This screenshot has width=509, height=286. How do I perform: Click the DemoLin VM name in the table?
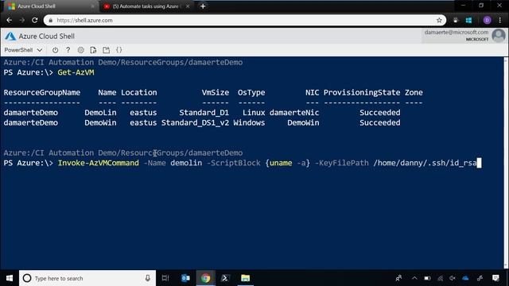click(100, 113)
